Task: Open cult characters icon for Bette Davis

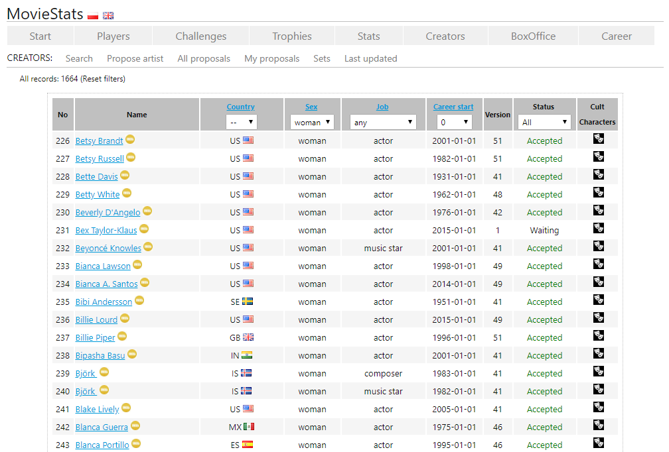Action: (x=598, y=174)
